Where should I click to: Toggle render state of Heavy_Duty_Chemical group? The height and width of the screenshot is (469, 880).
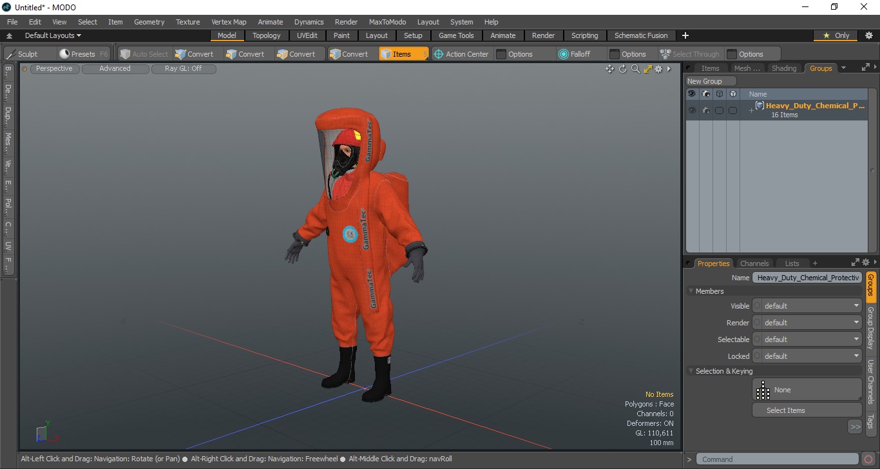706,110
